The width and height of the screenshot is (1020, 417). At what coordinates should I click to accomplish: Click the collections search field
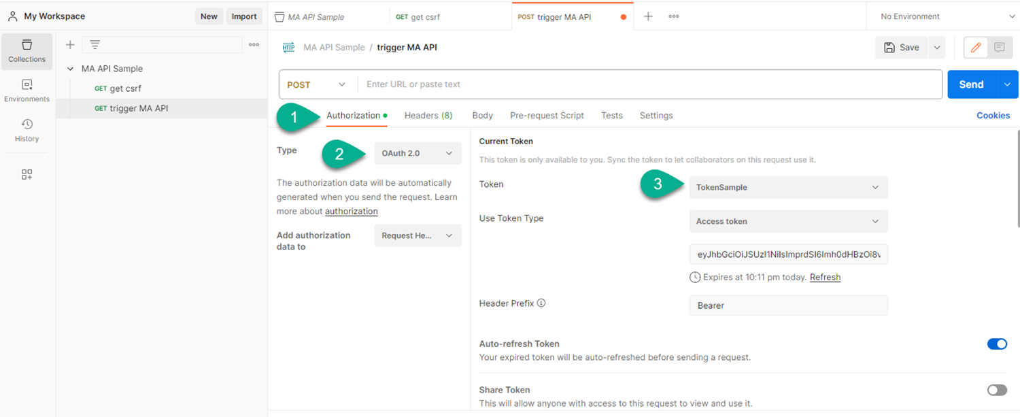[162, 45]
